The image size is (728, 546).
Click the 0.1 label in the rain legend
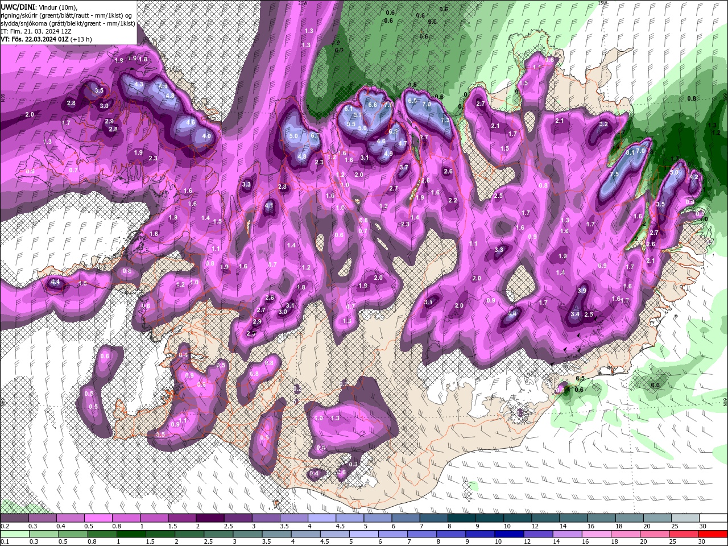click(5, 541)
